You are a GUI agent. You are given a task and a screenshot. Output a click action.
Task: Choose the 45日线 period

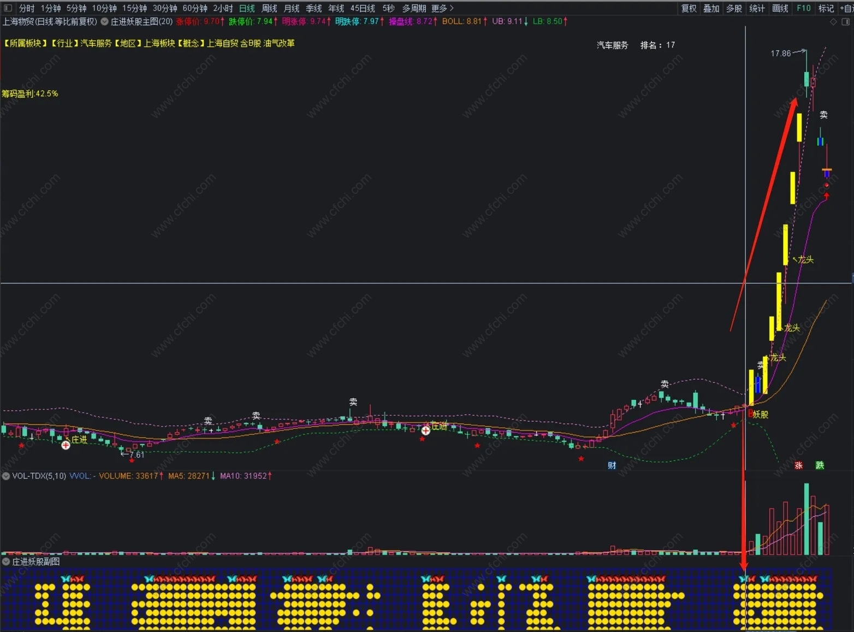363,8
